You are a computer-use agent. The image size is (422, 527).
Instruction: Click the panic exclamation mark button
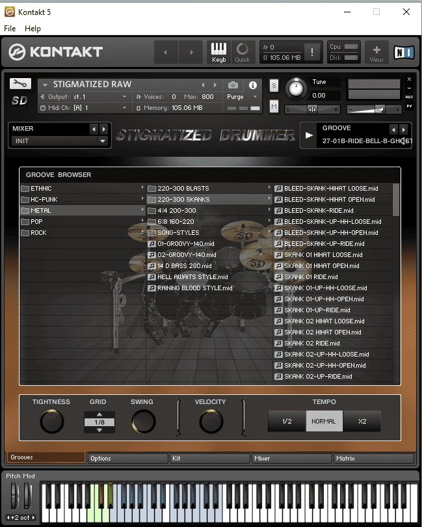(312, 52)
